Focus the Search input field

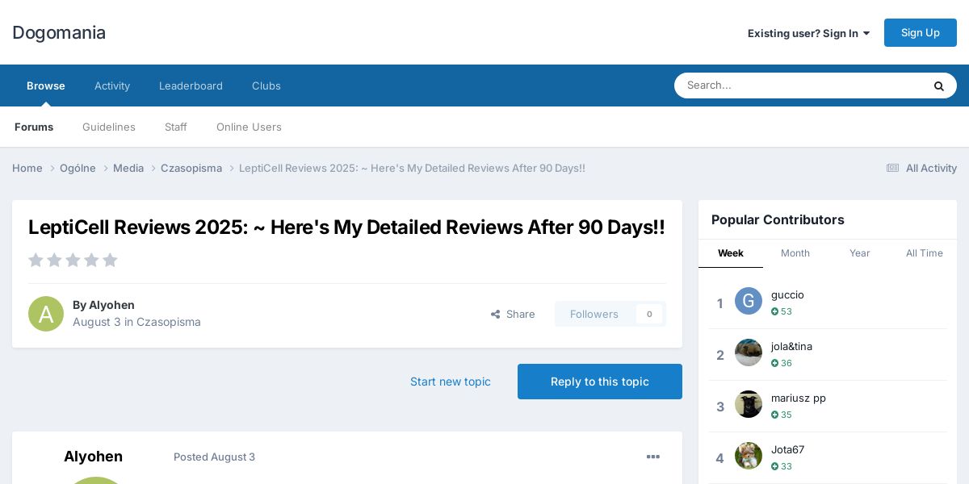pos(799,86)
